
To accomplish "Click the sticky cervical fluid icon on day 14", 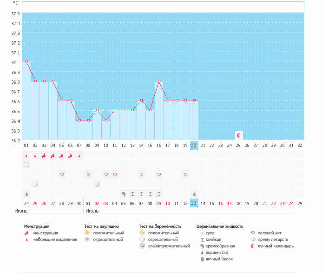I will (141, 194).
